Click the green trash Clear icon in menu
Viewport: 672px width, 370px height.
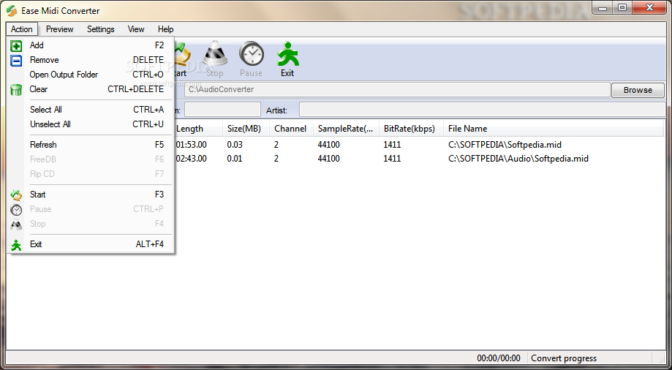pyautogui.click(x=16, y=90)
